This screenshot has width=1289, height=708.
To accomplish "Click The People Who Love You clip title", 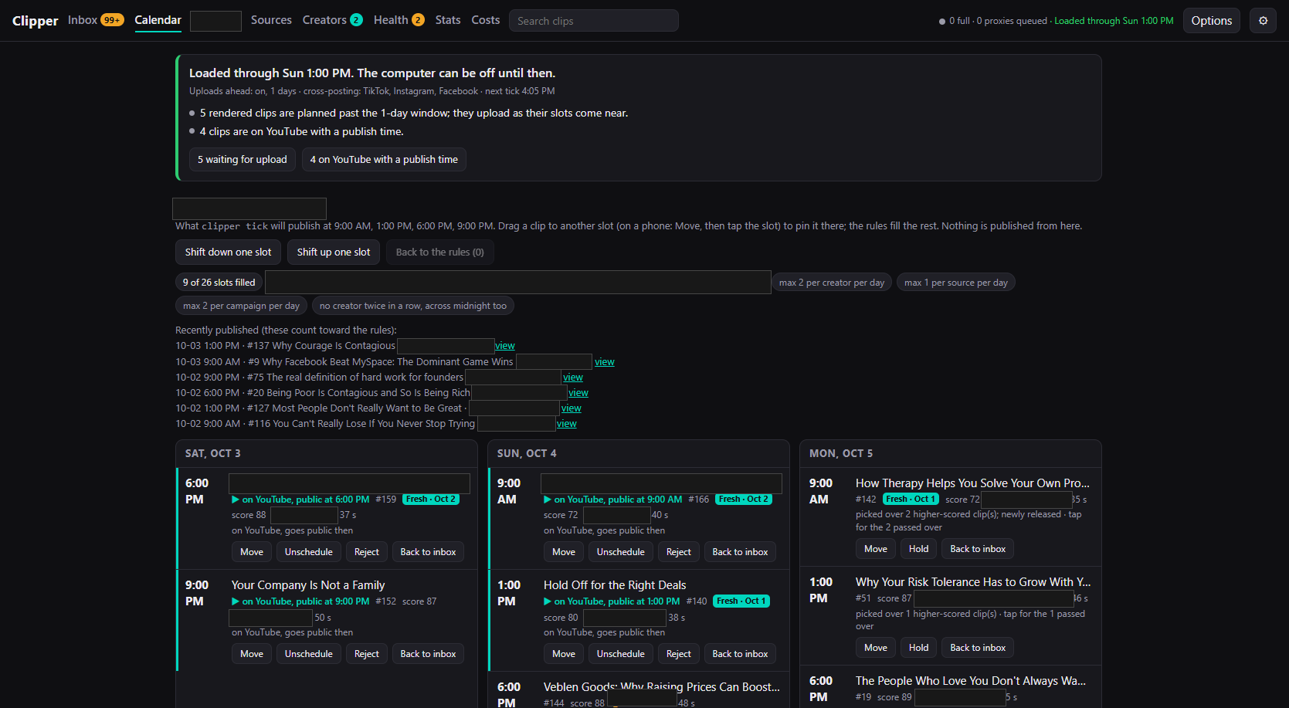I will tap(971, 681).
